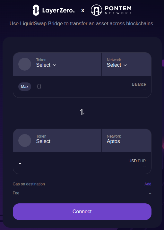Screen dimensions: 164x230
Task: Click the destination token placeholder circle
Action: 25,141
